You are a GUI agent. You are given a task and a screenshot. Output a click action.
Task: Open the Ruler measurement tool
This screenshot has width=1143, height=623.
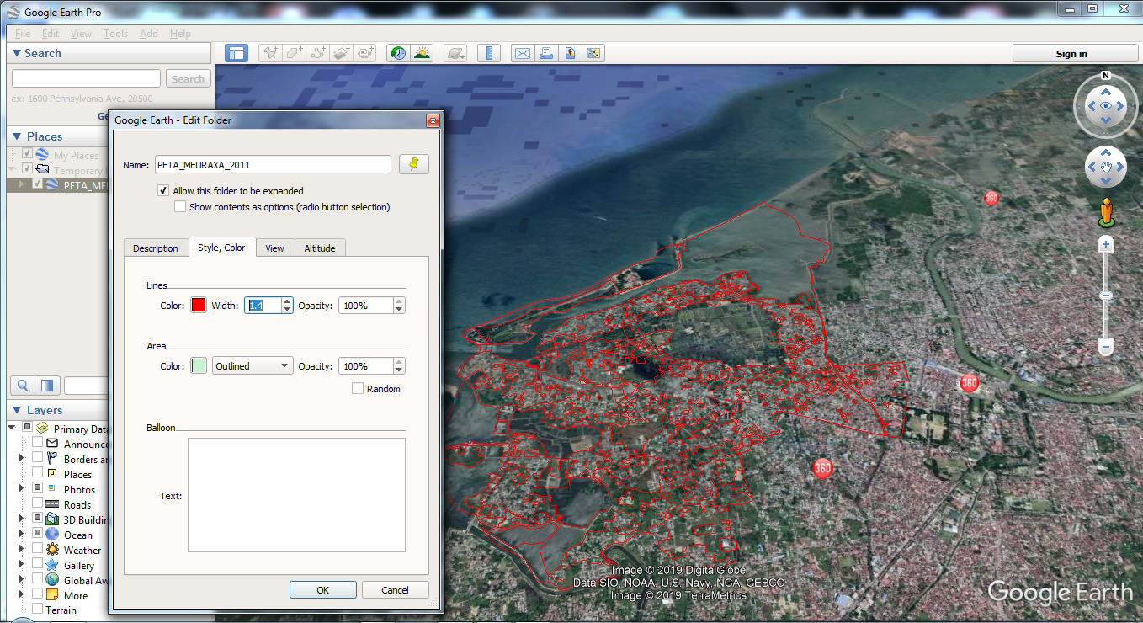(x=489, y=52)
